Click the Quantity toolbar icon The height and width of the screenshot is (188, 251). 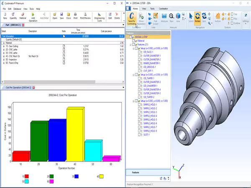(x=13, y=16)
